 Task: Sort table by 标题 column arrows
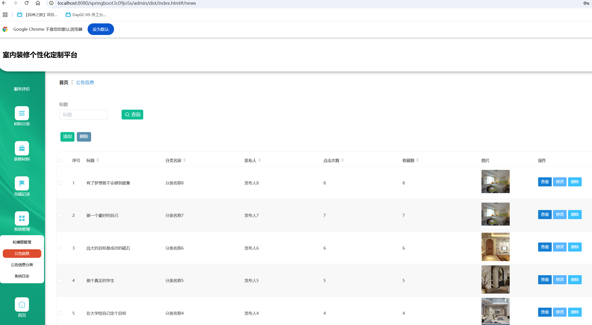point(98,160)
